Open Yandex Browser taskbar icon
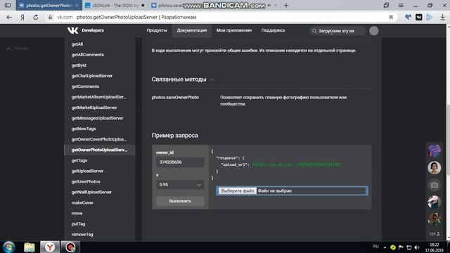 (50, 247)
